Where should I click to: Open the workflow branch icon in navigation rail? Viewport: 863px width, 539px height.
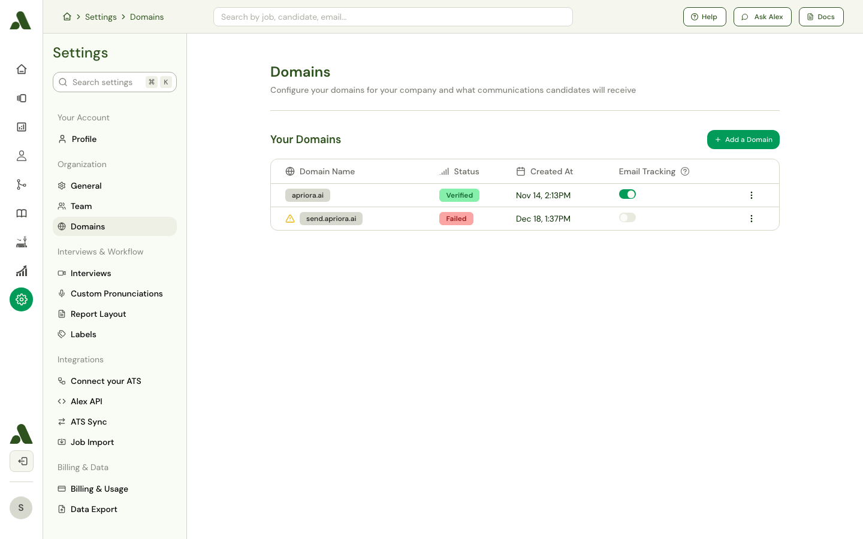point(22,184)
